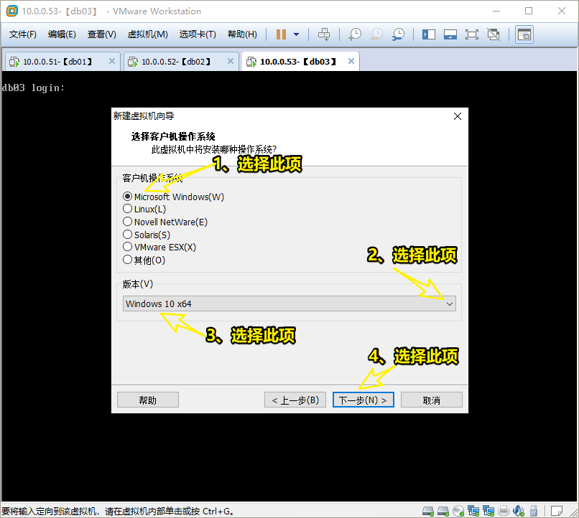This screenshot has height=518, width=579.
Task: Click the first hard disk status icon
Action: coord(428,511)
